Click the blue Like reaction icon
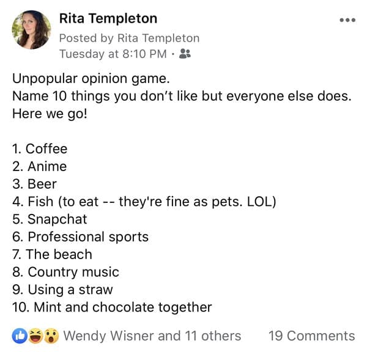367x352 pixels. tap(19, 335)
